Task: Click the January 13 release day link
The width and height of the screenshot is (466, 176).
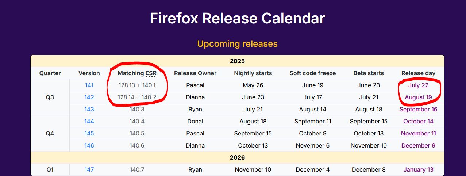Action: (x=418, y=170)
